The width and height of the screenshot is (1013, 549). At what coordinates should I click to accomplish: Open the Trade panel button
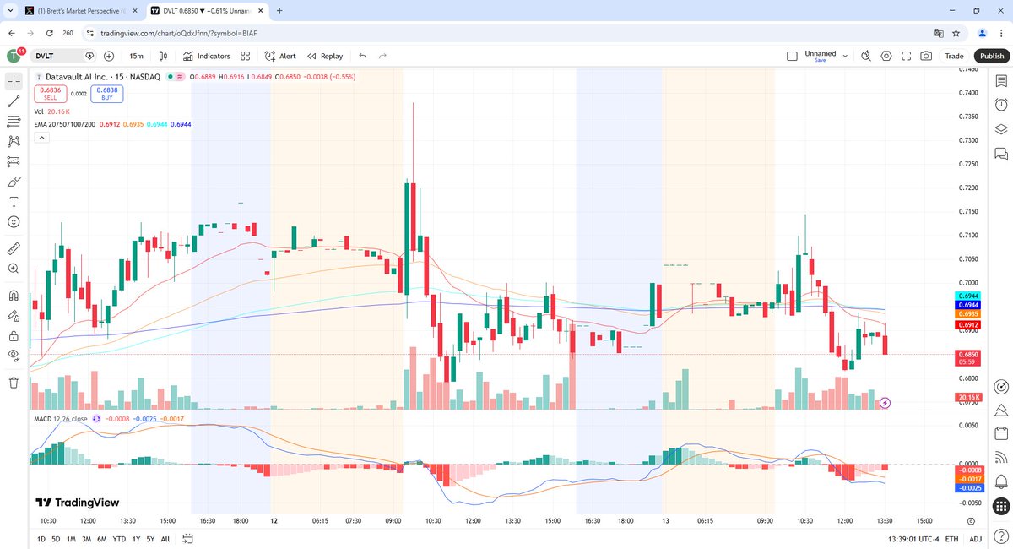(954, 56)
